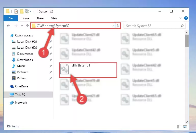The image size is (196, 133).
Task: Open recent locations dropdown arrow
Action: pyautogui.click(x=22, y=26)
